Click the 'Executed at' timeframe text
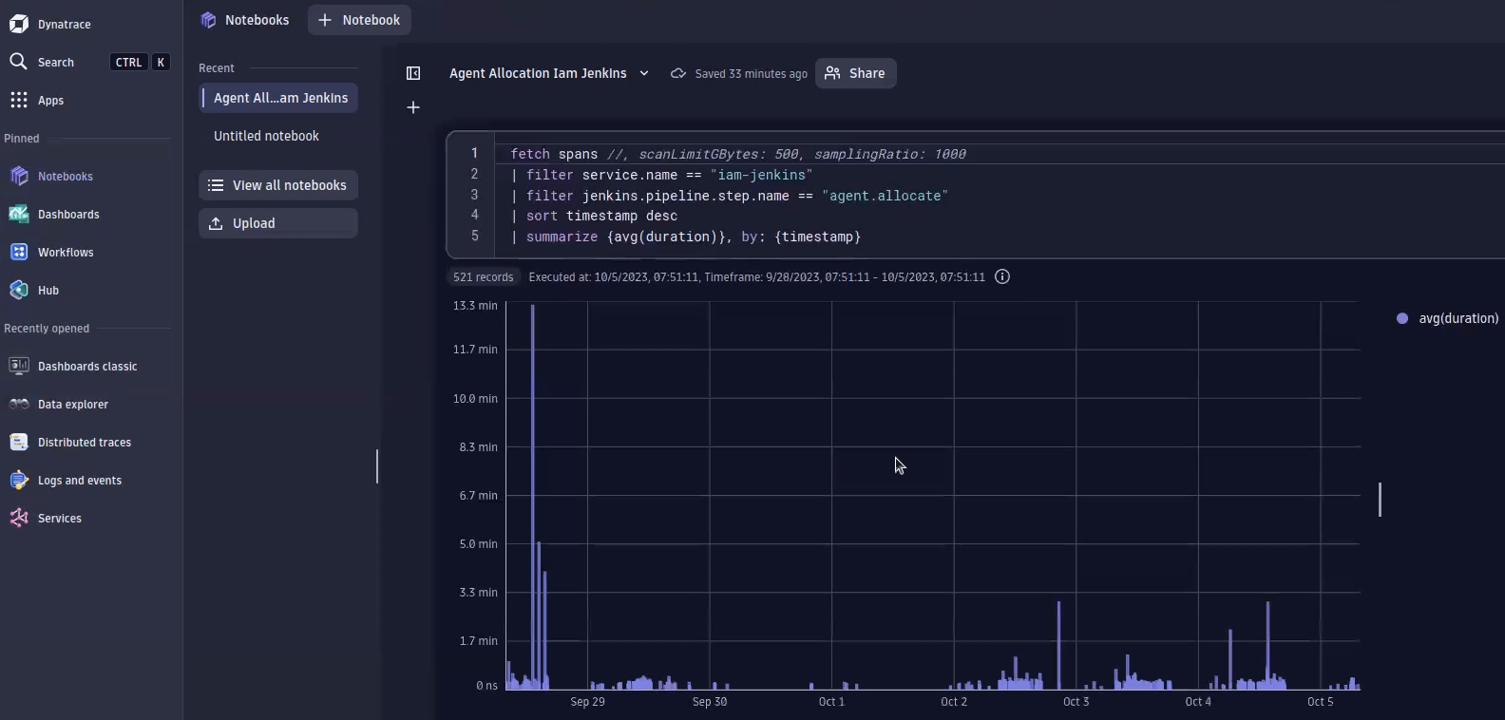Screen dimensions: 1505x720 click(x=756, y=277)
